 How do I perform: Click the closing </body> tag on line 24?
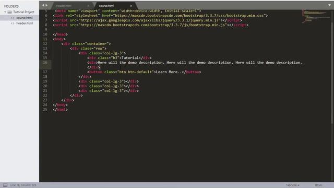tap(60, 104)
